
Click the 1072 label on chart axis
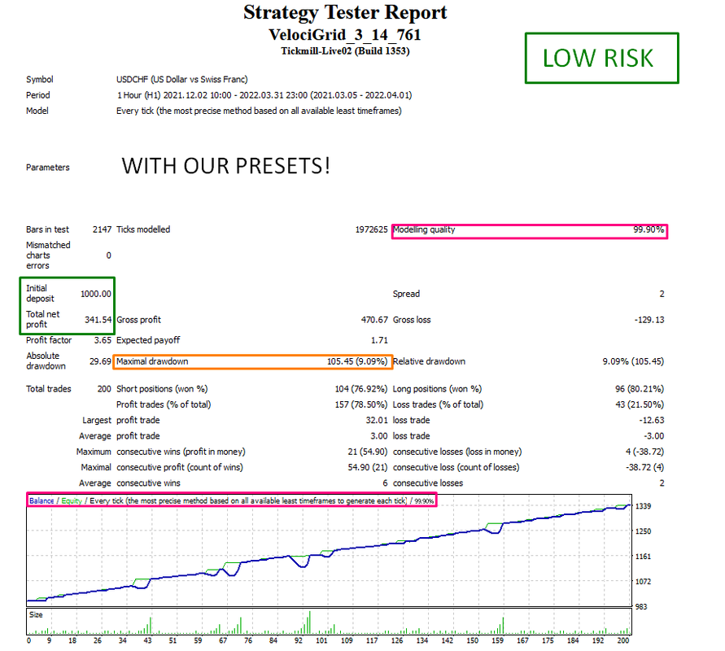click(x=643, y=582)
